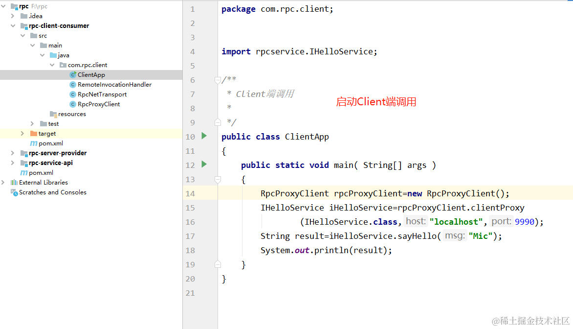Screen dimensions: 573x329
Task: Select the ClientApp class file icon
Action: (x=73, y=74)
